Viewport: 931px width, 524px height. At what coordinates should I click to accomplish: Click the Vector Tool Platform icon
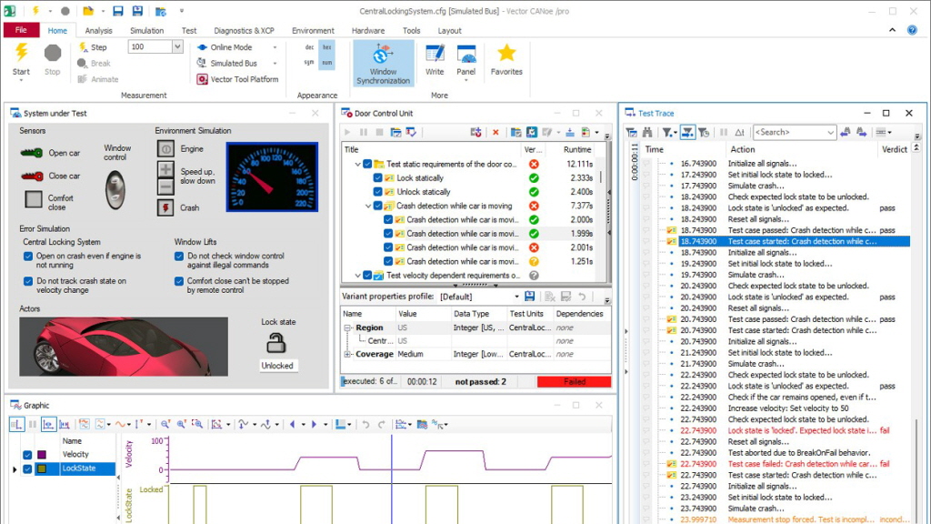[x=203, y=79]
